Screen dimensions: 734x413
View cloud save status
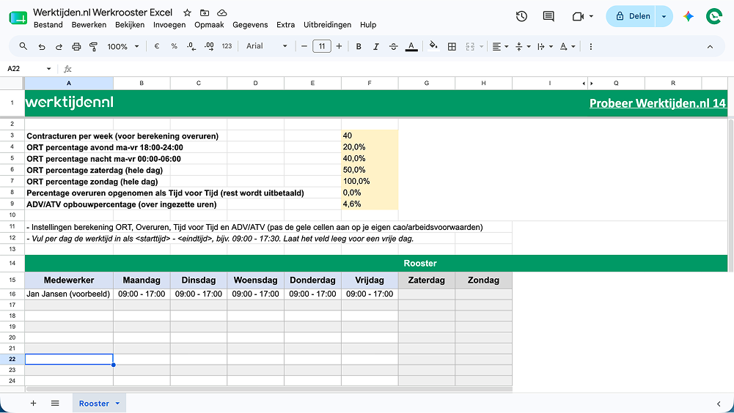click(x=222, y=12)
